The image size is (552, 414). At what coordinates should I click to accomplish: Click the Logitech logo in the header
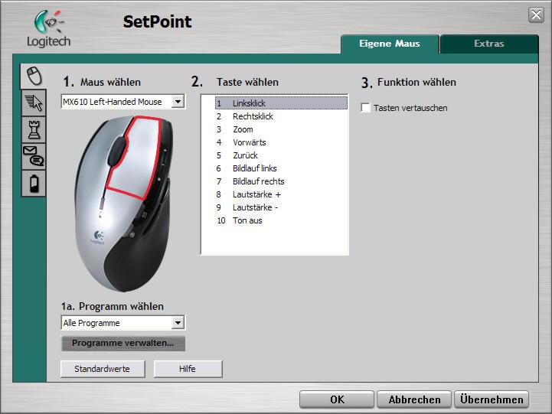[48, 29]
